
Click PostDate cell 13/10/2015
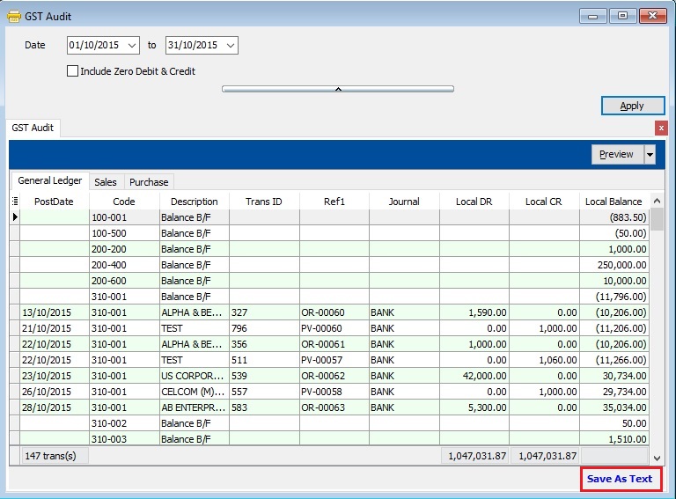(x=55, y=312)
